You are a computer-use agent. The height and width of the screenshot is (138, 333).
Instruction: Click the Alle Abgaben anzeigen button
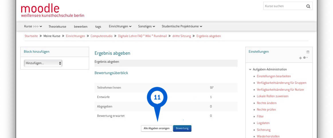coord(157,129)
